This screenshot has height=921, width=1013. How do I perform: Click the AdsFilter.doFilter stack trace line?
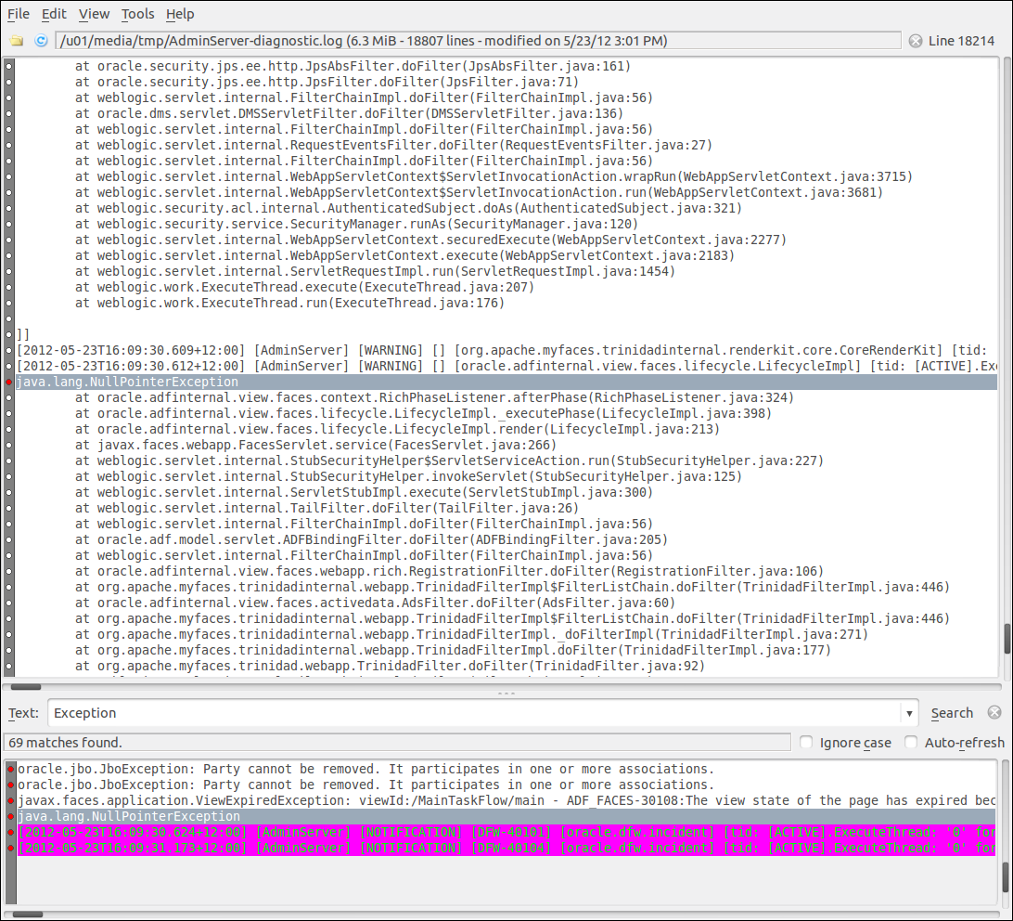(375, 603)
